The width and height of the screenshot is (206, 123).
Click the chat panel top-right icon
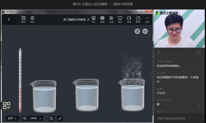199,52
